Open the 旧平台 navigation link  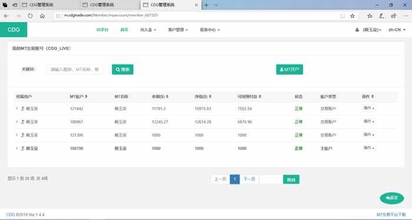[102, 30]
